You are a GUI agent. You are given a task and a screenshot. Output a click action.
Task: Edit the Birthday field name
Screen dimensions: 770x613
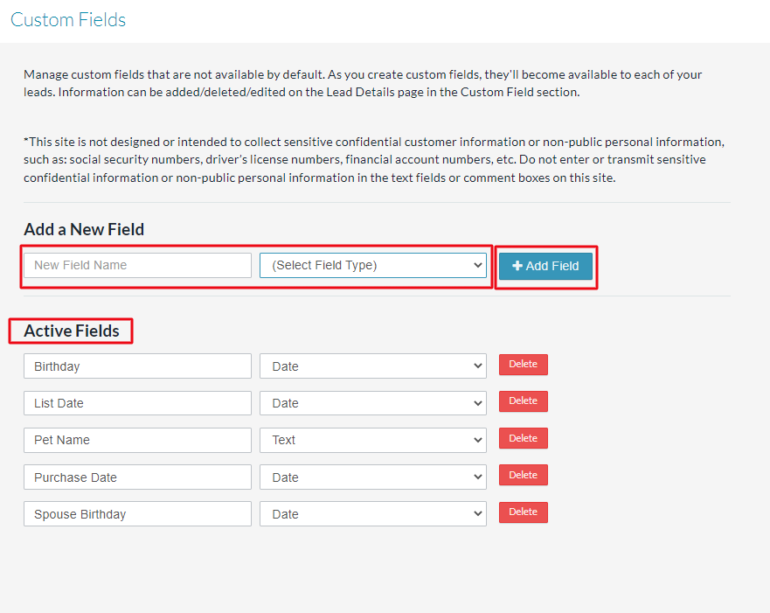point(137,366)
